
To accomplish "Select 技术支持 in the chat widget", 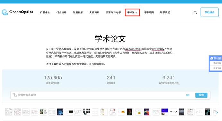I will 217,68.
